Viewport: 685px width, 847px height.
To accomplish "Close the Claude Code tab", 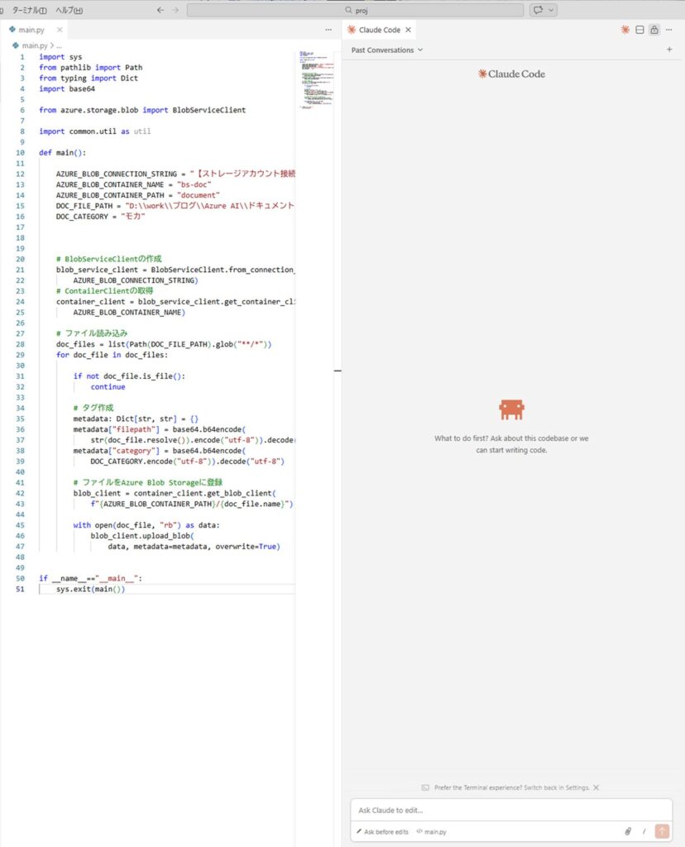I will click(x=408, y=30).
